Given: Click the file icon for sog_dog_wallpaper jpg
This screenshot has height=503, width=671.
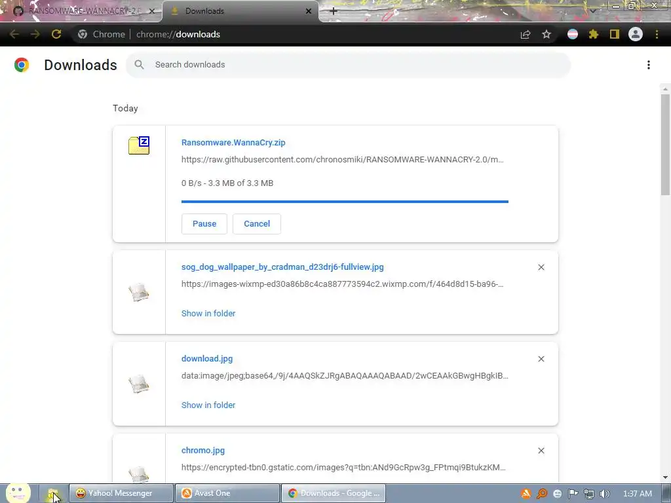Looking at the screenshot, I should (139, 293).
